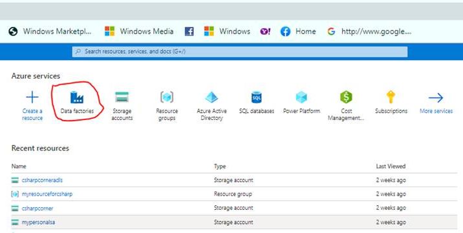Click the round Facebook Home bookmark icon
Image resolution: width=463 pixels, height=233 pixels.
[x=285, y=31]
